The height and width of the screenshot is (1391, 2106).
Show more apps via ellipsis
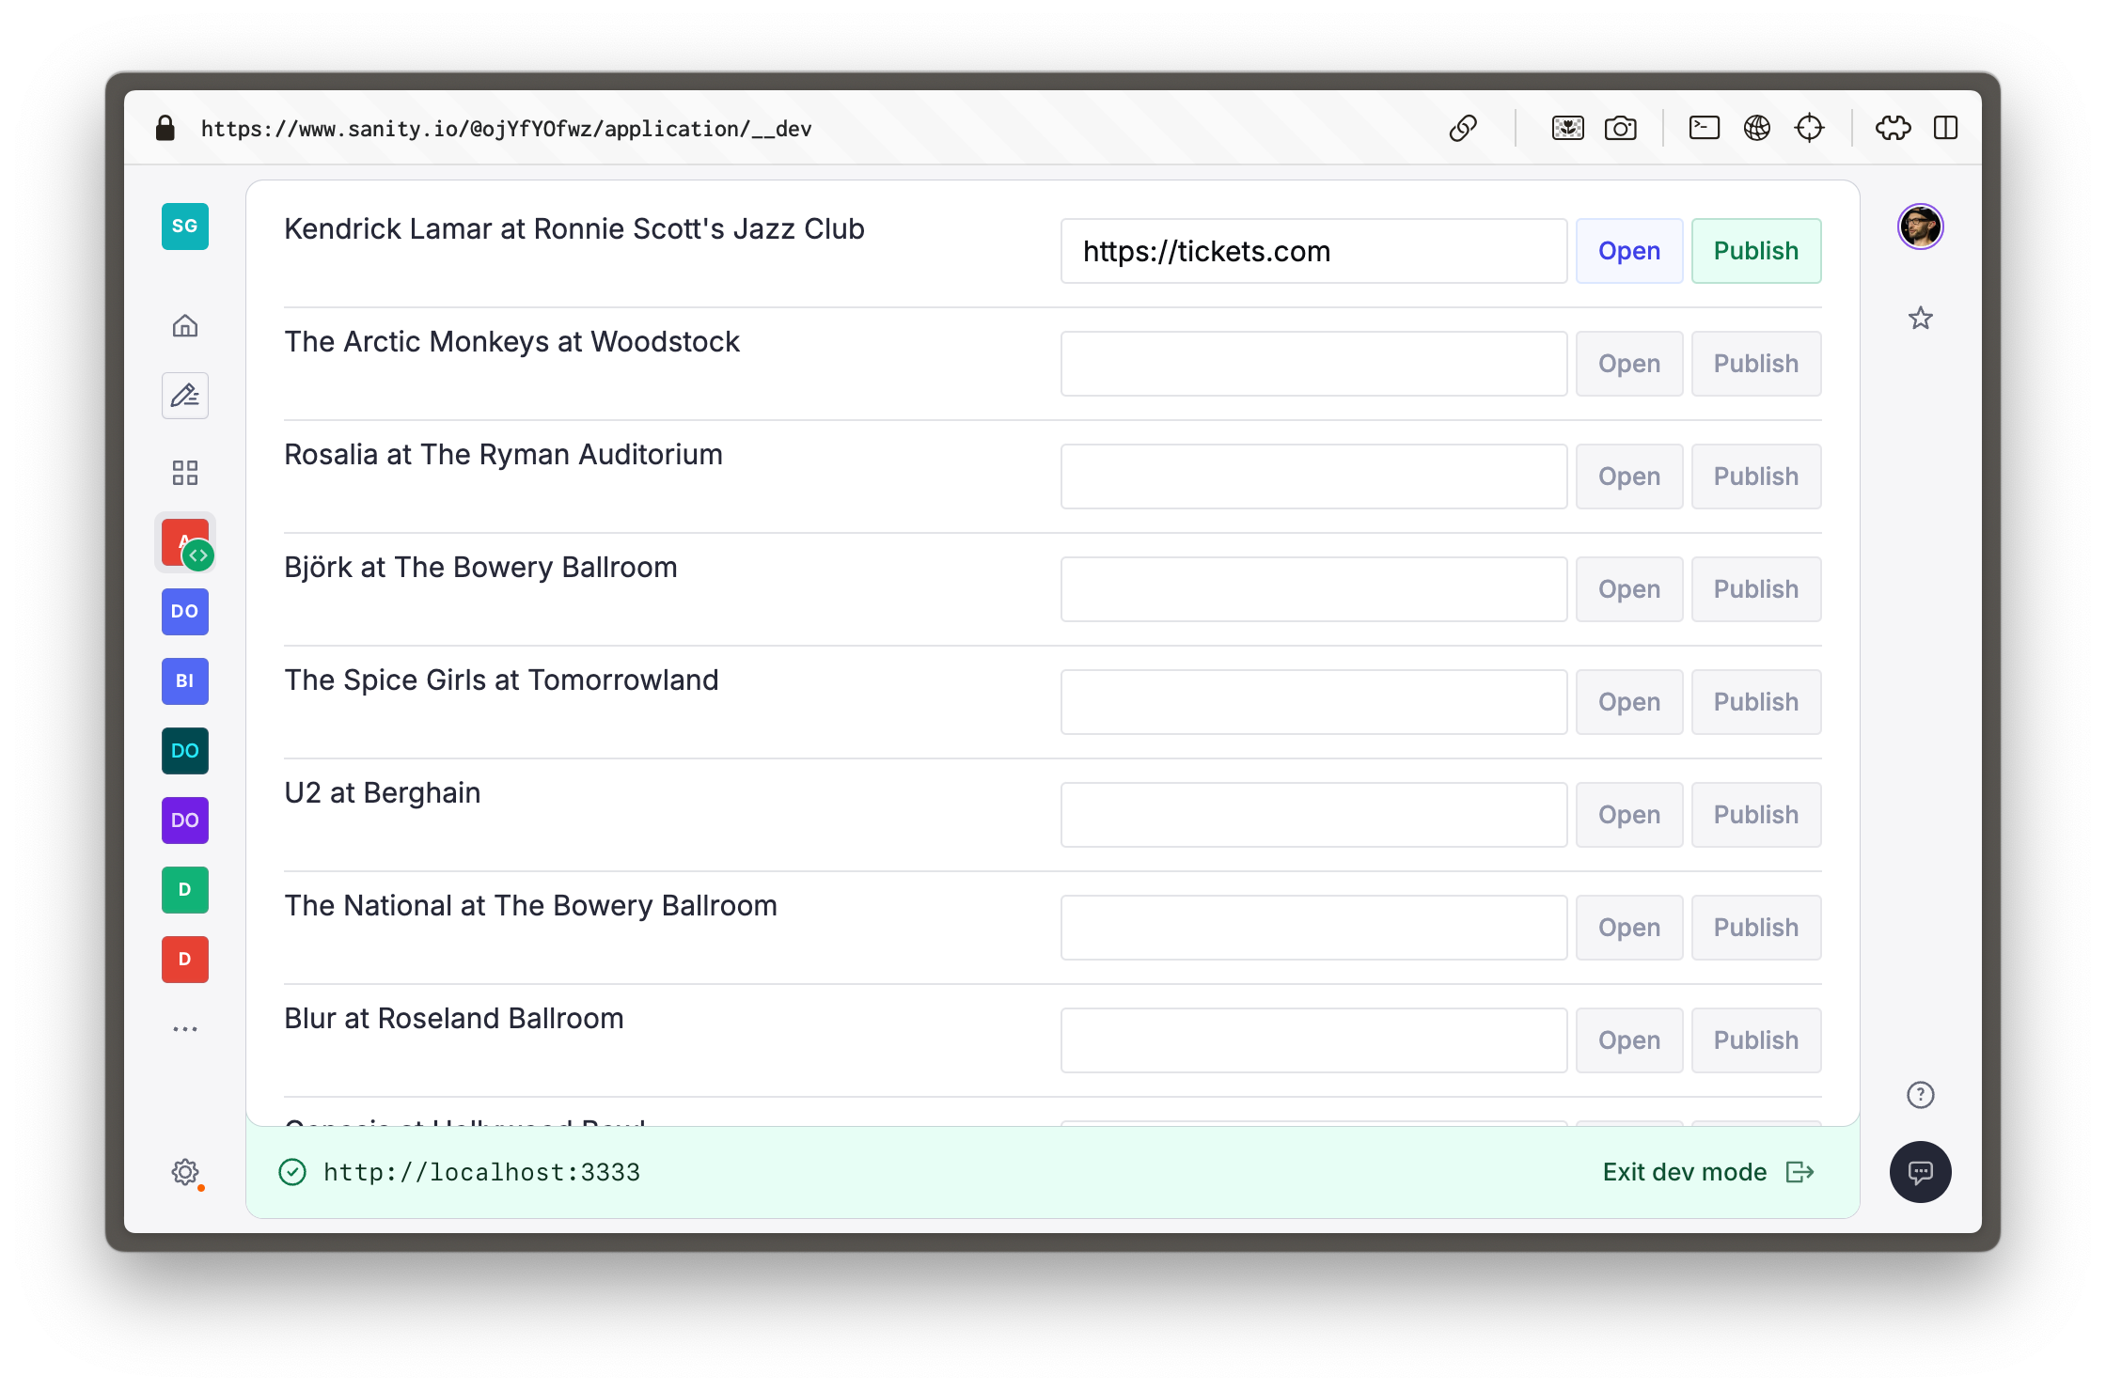coord(185,1029)
